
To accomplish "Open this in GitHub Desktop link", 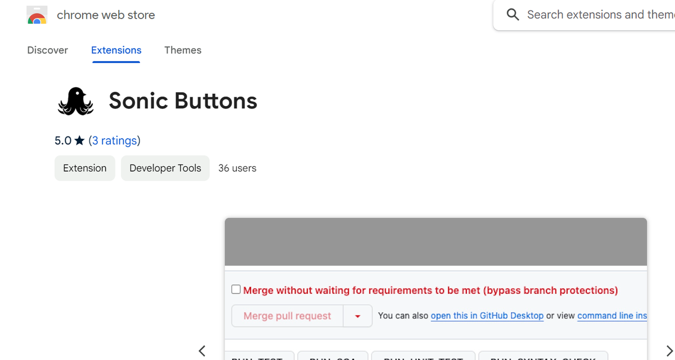I will pos(487,316).
